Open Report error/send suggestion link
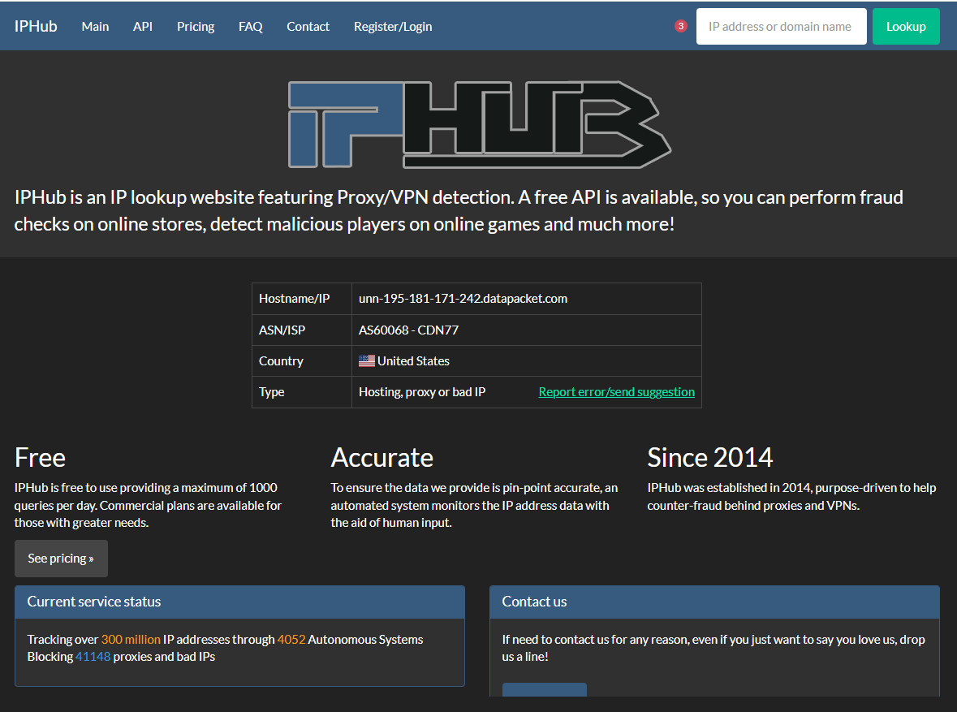This screenshot has width=957, height=712. pyautogui.click(x=616, y=391)
